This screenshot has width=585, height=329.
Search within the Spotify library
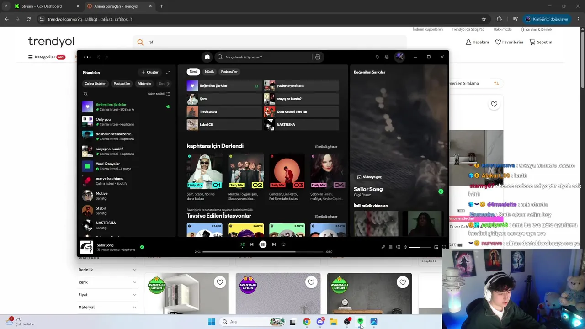tap(85, 94)
